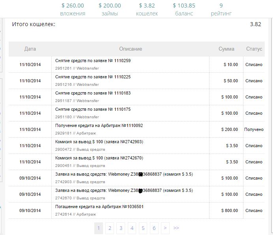Screen dimensions: 273x235
Task: Click Списано status in the $ 10.00 row
Action: pos(254,64)
